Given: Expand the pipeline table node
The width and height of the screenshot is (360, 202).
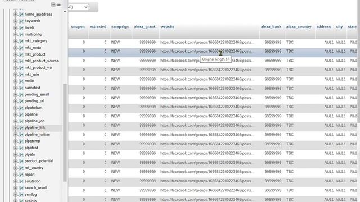Looking at the screenshot, I should [x=15, y=114].
